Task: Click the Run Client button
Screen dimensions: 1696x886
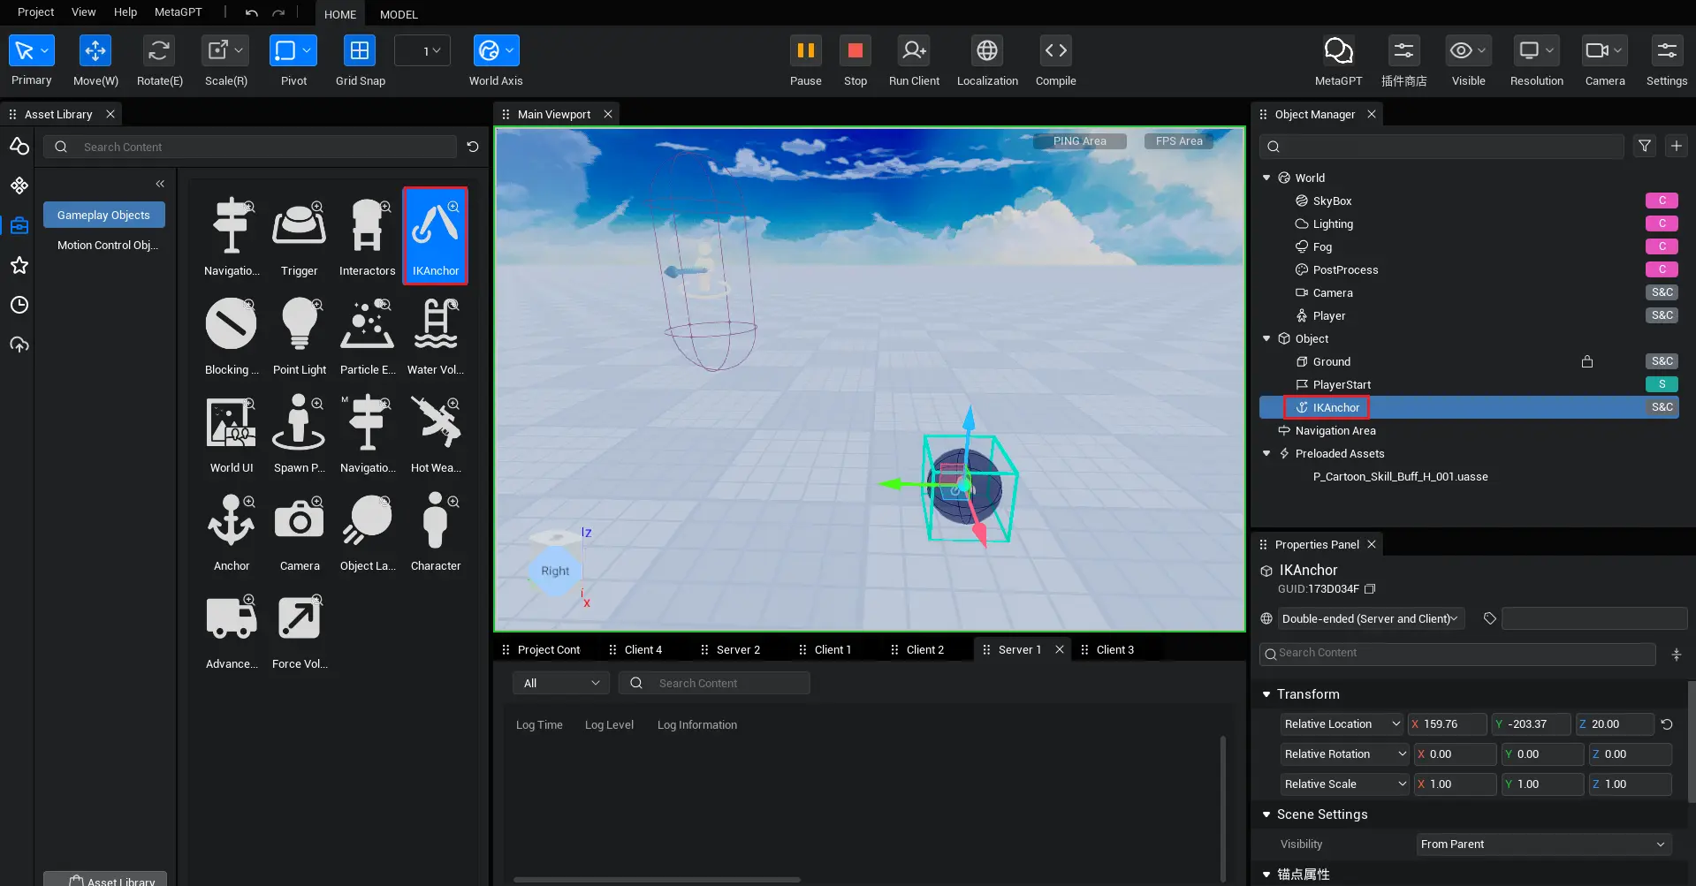Action: (914, 50)
